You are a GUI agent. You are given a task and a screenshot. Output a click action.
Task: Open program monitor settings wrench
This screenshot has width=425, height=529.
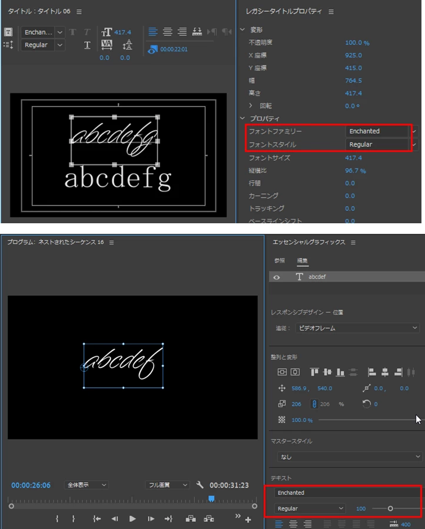coord(200,485)
